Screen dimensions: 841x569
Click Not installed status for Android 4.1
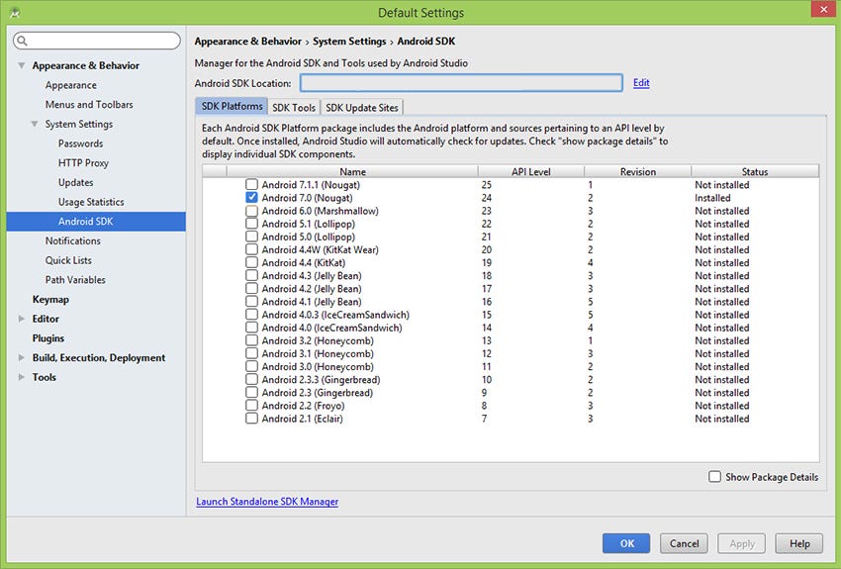point(722,302)
